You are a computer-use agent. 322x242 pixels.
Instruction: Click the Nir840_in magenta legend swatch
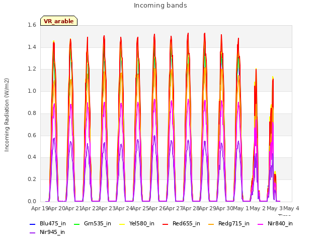click(x=261, y=224)
